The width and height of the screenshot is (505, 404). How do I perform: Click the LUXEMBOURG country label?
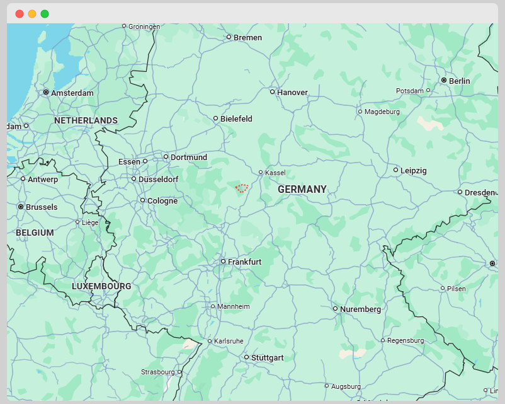pos(101,286)
